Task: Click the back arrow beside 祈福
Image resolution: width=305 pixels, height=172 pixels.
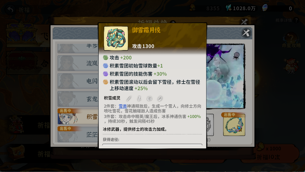Action: (10, 10)
